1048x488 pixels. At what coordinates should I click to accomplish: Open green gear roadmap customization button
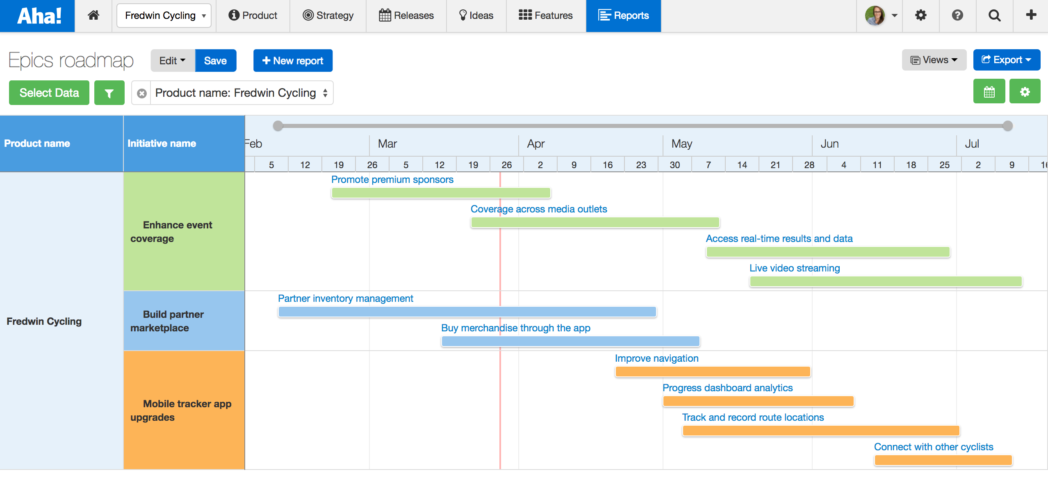pos(1025,92)
